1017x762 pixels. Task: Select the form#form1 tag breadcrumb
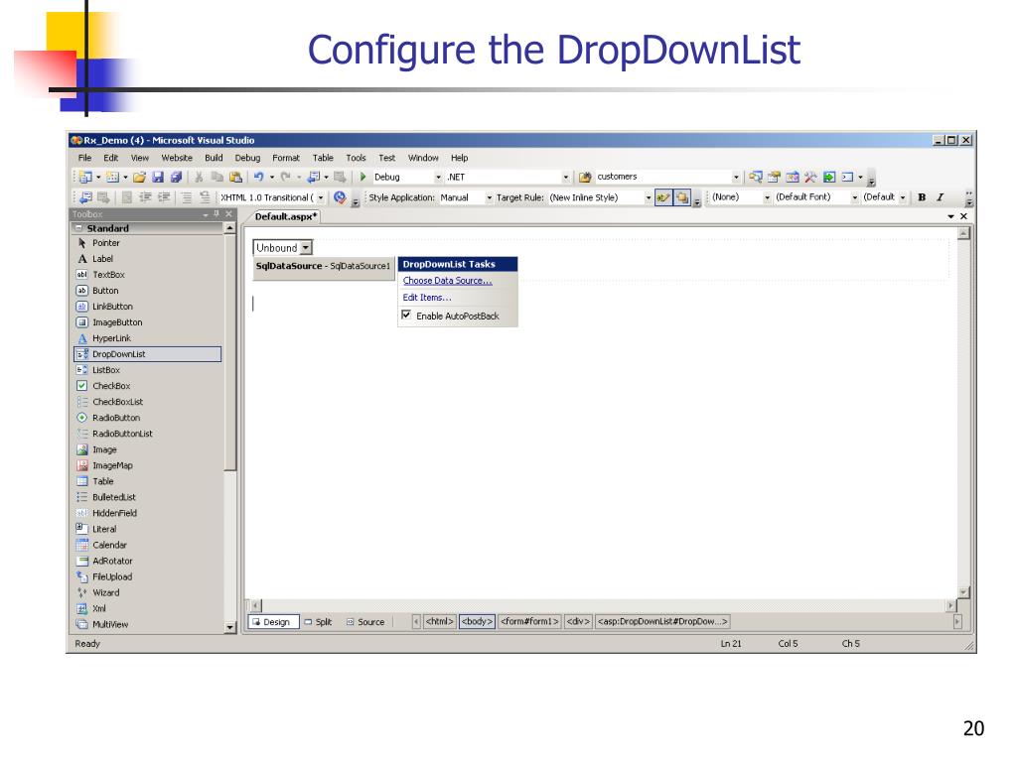click(x=529, y=621)
